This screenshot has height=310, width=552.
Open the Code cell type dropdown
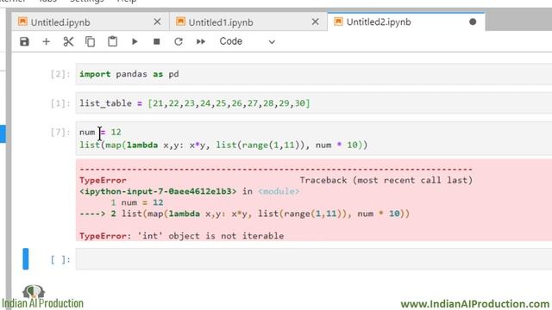248,41
